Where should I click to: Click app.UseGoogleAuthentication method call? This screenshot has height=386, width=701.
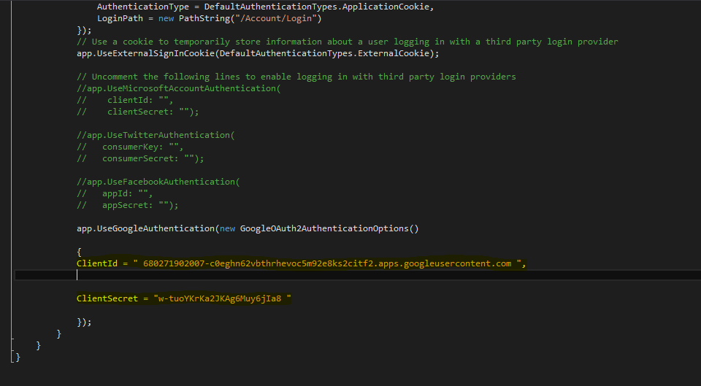pos(146,228)
